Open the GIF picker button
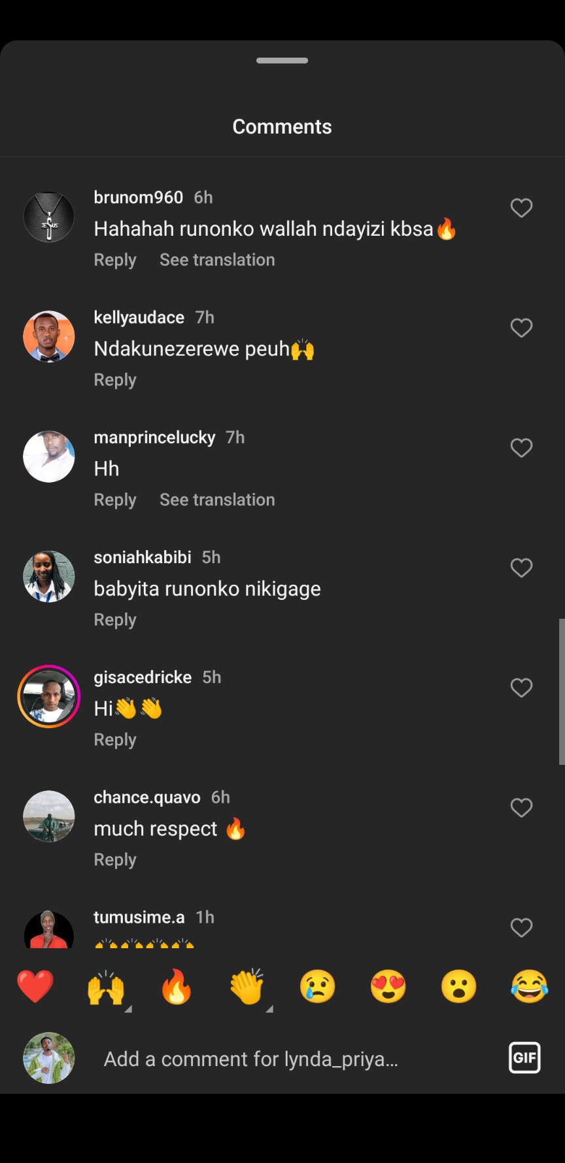The image size is (565, 1163). [x=524, y=1058]
